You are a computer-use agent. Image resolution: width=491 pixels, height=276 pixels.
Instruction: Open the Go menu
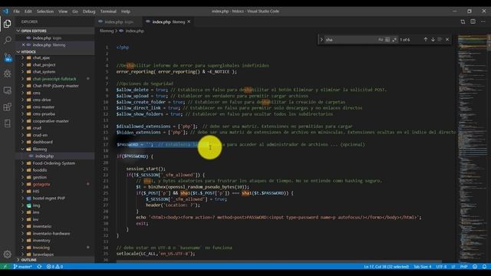pyautogui.click(x=75, y=11)
